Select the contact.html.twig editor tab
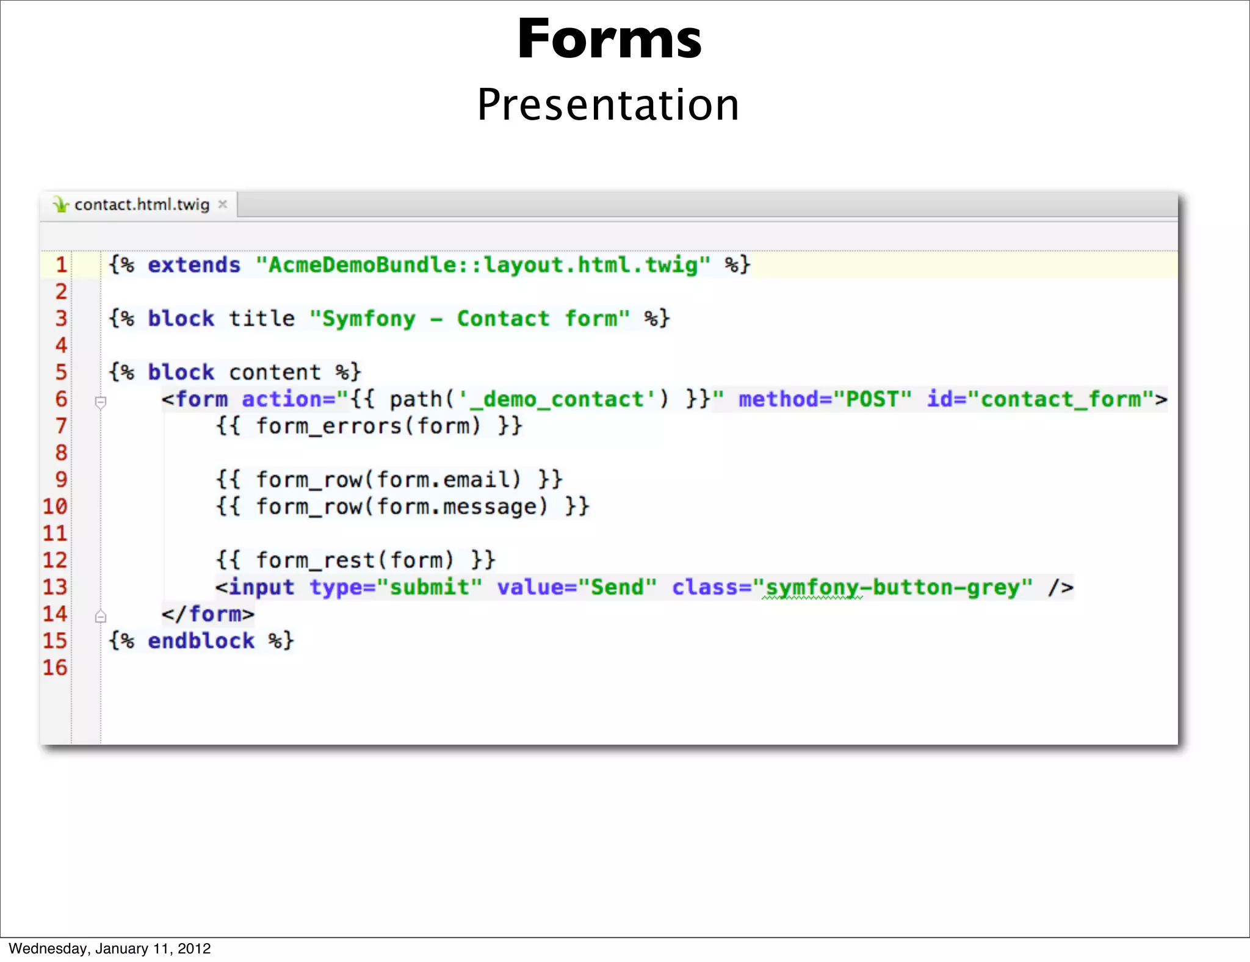 pos(139,204)
